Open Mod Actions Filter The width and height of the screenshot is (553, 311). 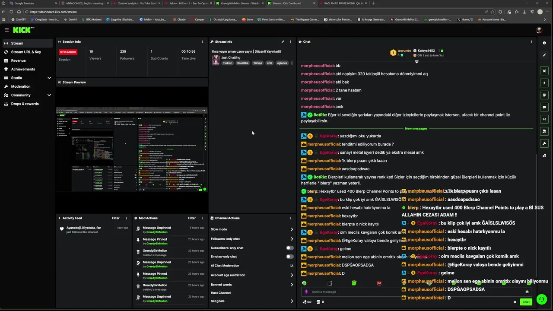(192, 218)
